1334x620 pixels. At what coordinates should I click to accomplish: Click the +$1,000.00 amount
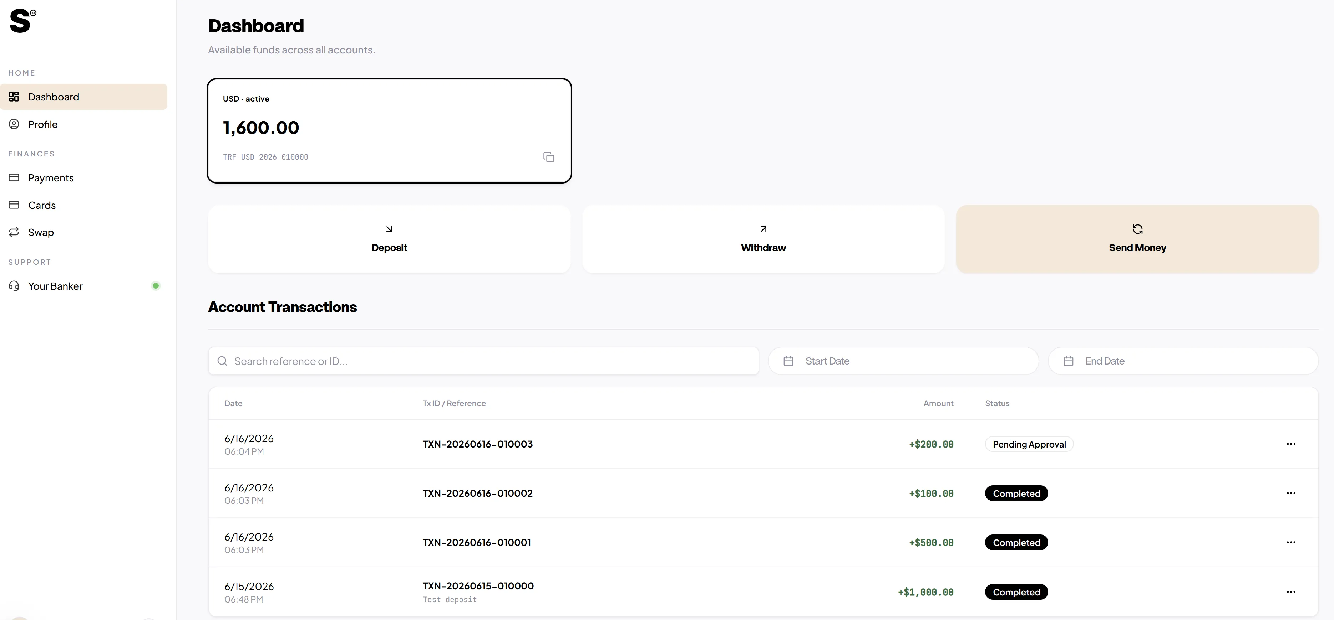925,592
